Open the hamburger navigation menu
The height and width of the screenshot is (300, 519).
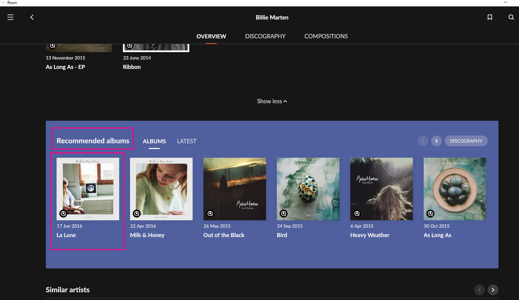pyautogui.click(x=10, y=17)
